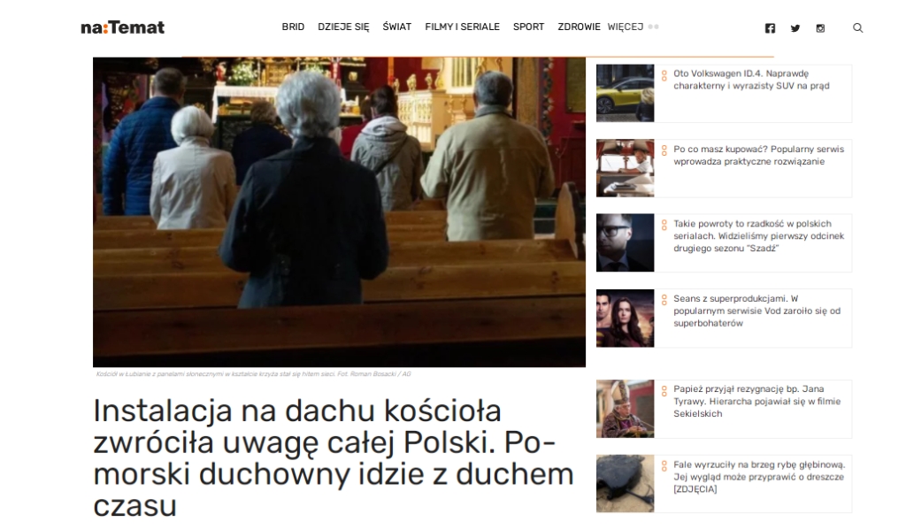Open the DZIEJE SIĘ section
Screen dimensions: 906x530
click(x=343, y=27)
